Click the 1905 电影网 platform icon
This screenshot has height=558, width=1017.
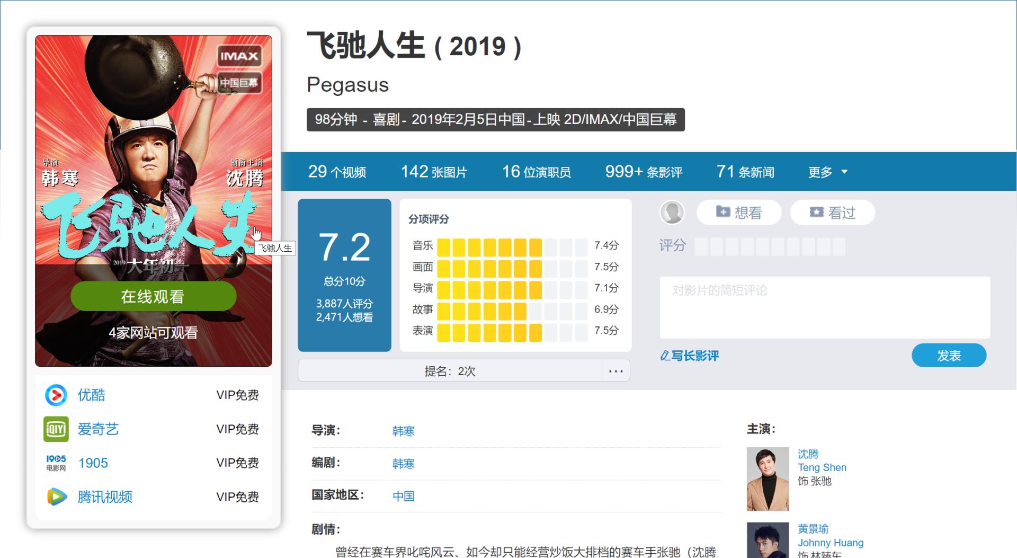point(56,463)
